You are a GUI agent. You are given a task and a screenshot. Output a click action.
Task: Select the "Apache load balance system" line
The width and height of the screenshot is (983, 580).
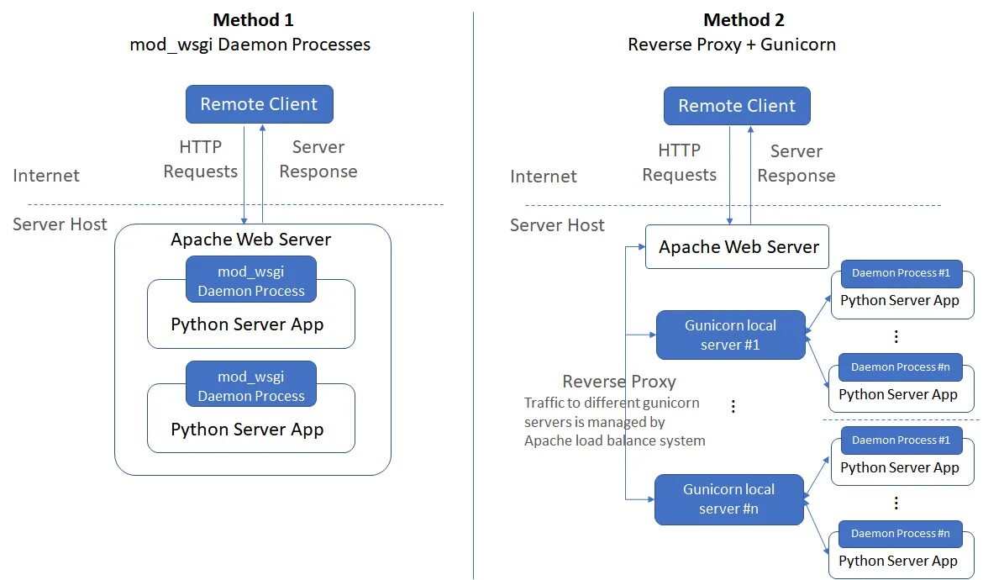pyautogui.click(x=614, y=440)
